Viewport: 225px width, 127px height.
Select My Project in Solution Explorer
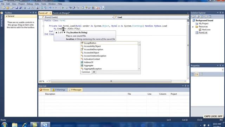[203, 24]
